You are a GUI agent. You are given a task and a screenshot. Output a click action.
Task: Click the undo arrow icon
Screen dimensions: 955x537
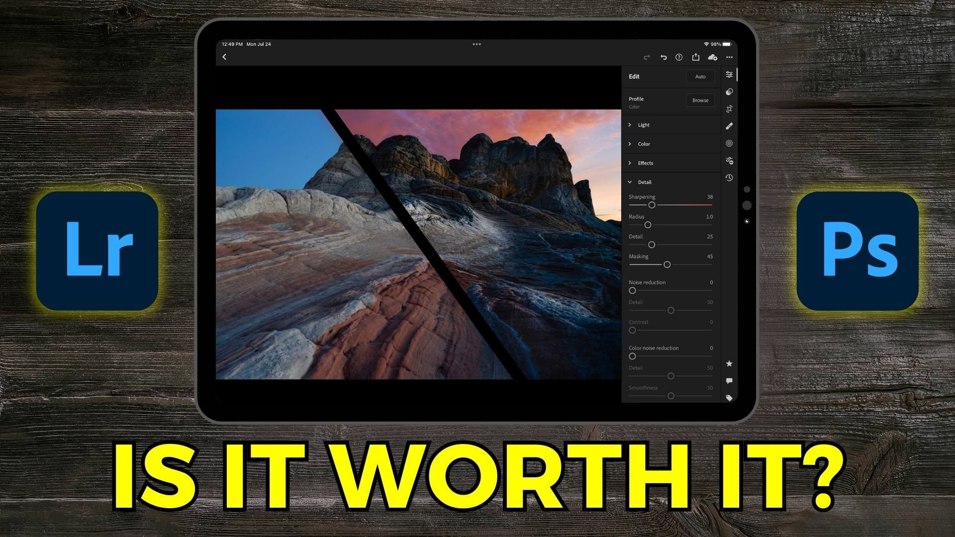663,58
